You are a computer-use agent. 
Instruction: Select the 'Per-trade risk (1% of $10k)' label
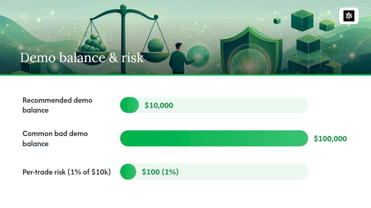coord(67,172)
